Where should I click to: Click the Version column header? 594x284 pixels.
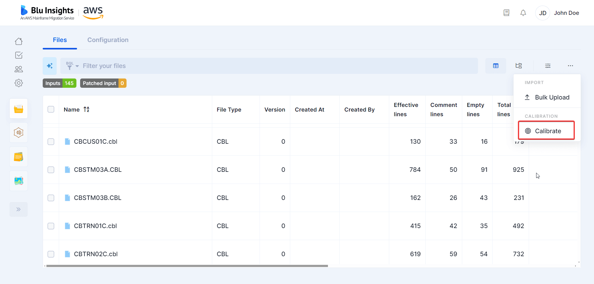[275, 110]
